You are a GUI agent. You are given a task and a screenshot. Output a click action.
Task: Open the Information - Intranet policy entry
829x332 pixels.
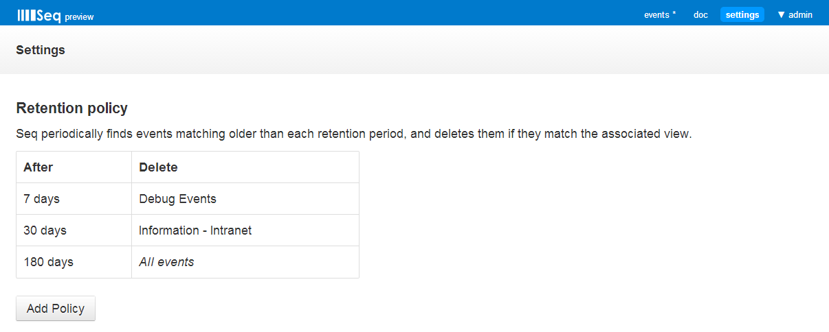pos(245,230)
